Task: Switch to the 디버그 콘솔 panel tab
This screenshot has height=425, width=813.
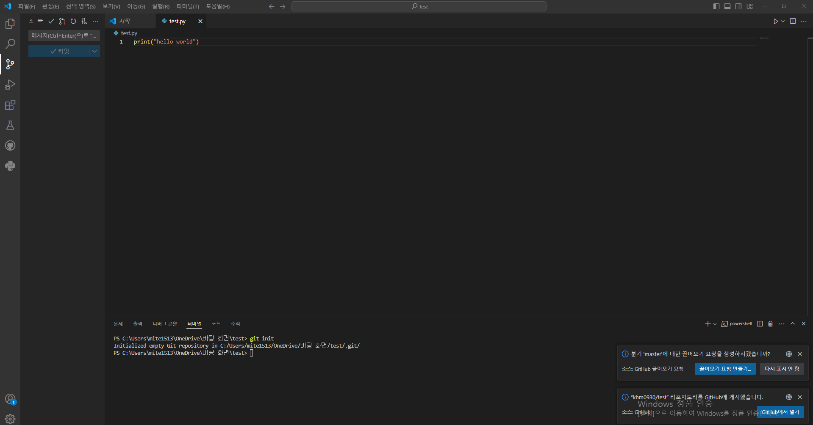Action: coord(165,324)
